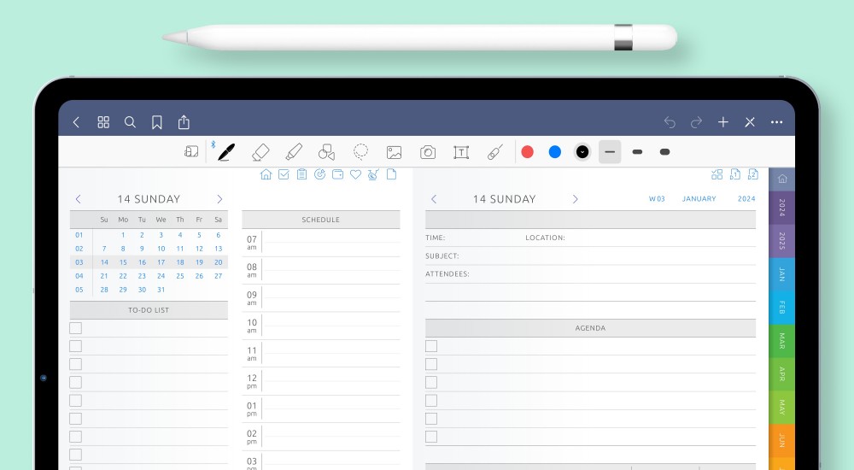Go to next day on left page
This screenshot has width=854, height=470.
point(219,199)
